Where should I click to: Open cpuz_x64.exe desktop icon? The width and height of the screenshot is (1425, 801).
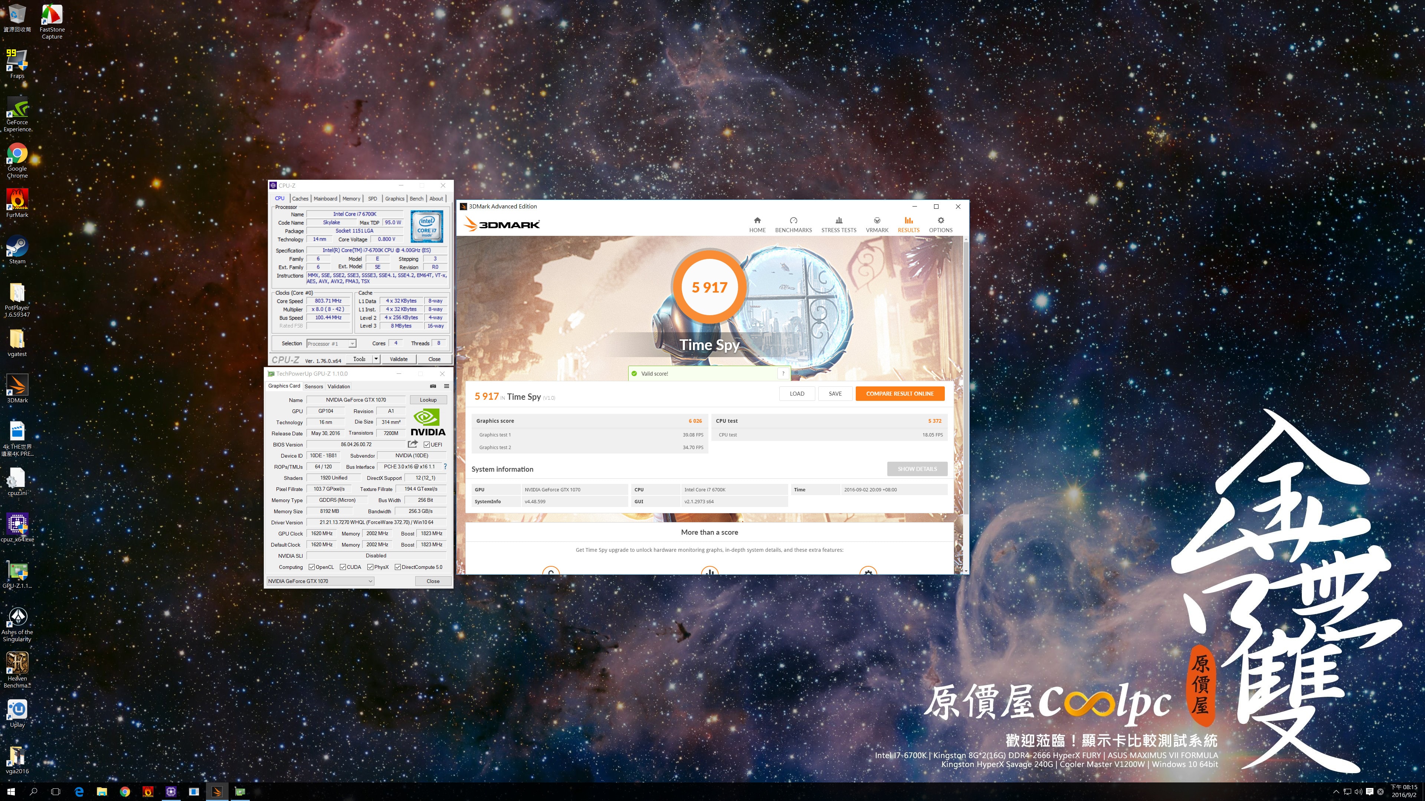(17, 528)
